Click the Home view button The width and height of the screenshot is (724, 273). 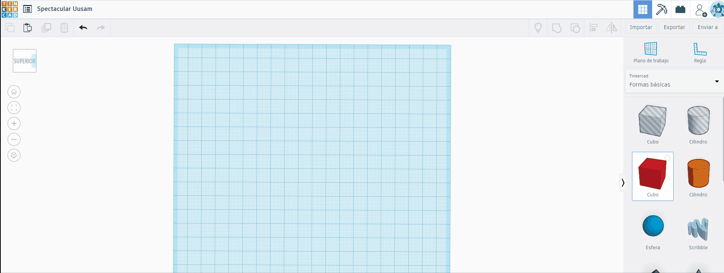[14, 92]
